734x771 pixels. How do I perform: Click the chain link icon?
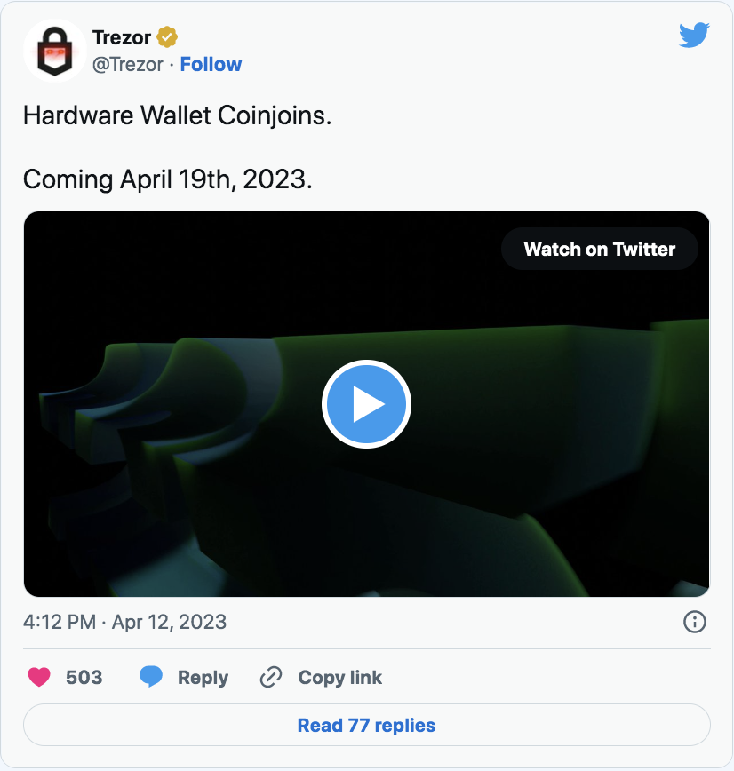point(270,678)
